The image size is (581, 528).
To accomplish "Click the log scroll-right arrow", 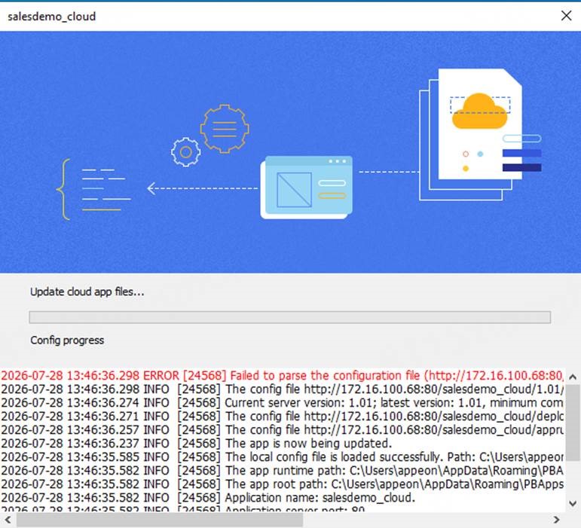I will (556, 520).
